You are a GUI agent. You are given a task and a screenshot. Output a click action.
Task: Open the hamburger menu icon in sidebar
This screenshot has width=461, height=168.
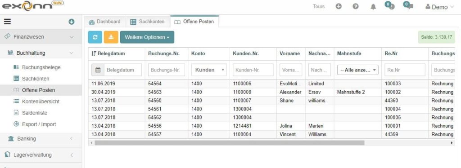click(x=7, y=22)
